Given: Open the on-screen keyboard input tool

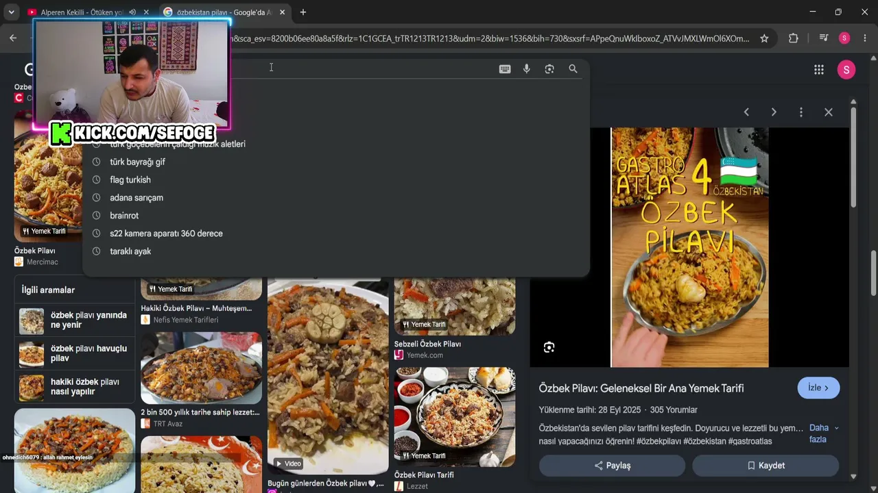Looking at the screenshot, I should point(505,68).
